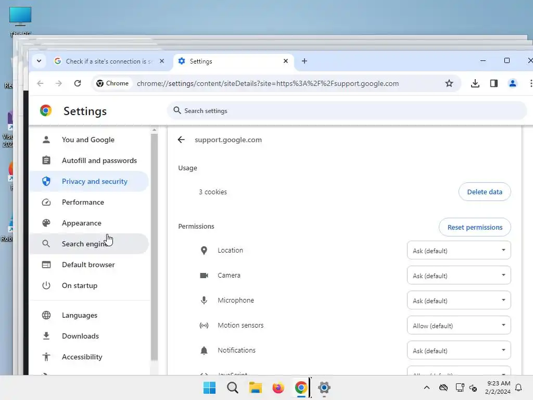This screenshot has height=400, width=533.
Task: Open the Downloads toolbar icon
Action: [475, 83]
